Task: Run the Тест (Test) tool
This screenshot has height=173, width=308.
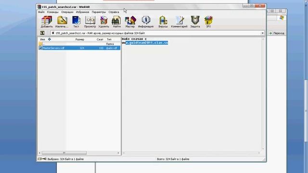Action: point(76,22)
